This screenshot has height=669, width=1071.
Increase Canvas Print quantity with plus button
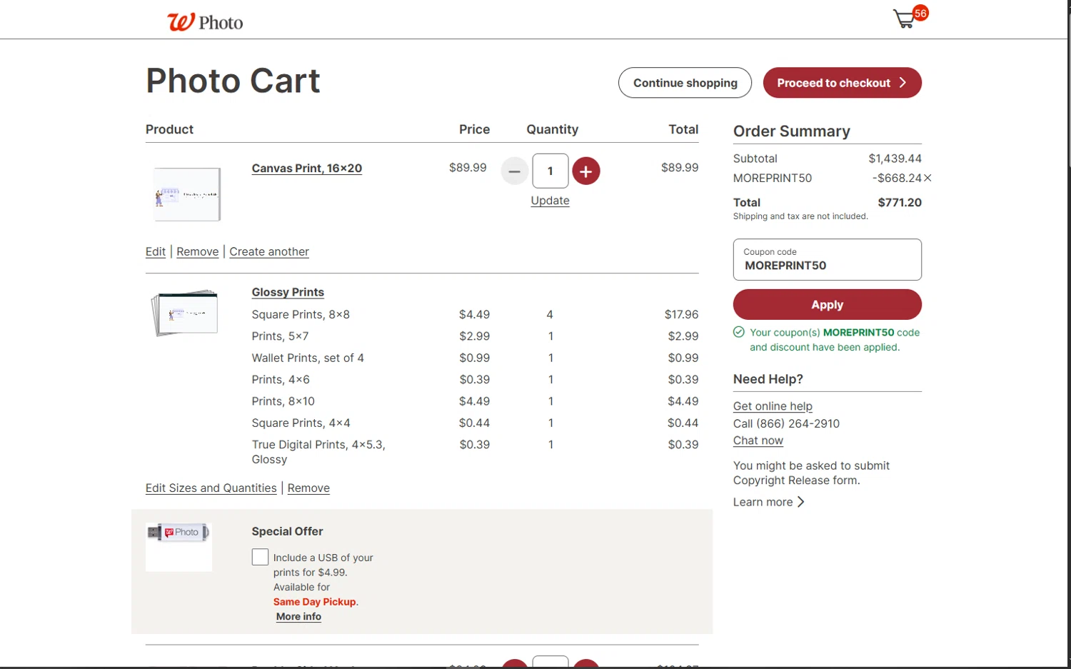(x=586, y=171)
